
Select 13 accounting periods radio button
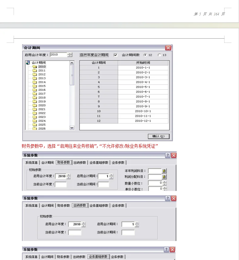pyautogui.click(x=160, y=55)
